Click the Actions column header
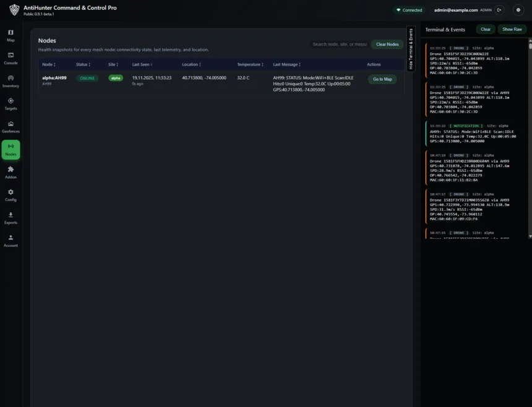 [x=374, y=64]
